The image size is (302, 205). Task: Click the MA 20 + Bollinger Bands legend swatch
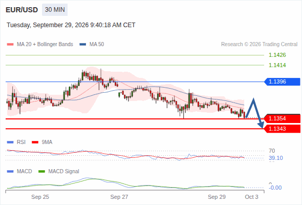point(10,45)
